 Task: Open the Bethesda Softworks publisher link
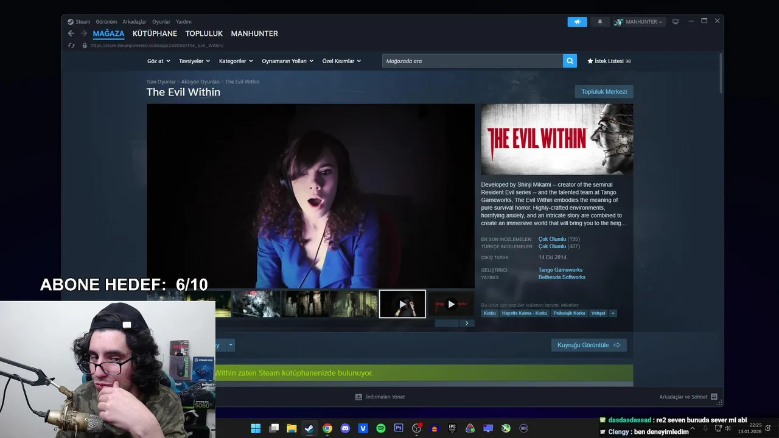click(562, 277)
